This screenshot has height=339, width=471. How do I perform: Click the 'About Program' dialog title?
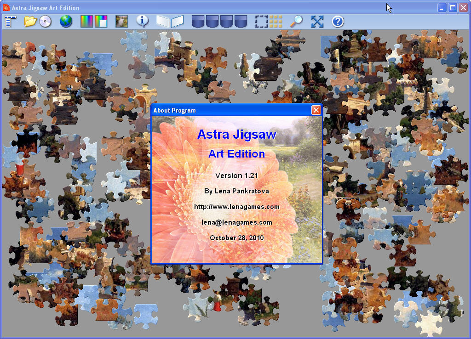tap(174, 110)
